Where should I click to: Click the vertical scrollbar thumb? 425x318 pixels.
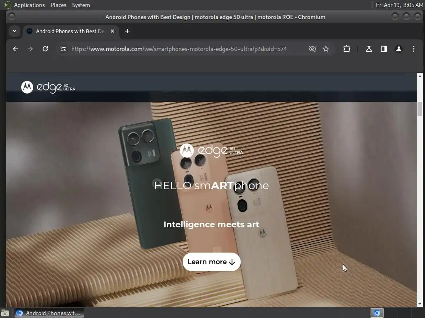coord(420,109)
